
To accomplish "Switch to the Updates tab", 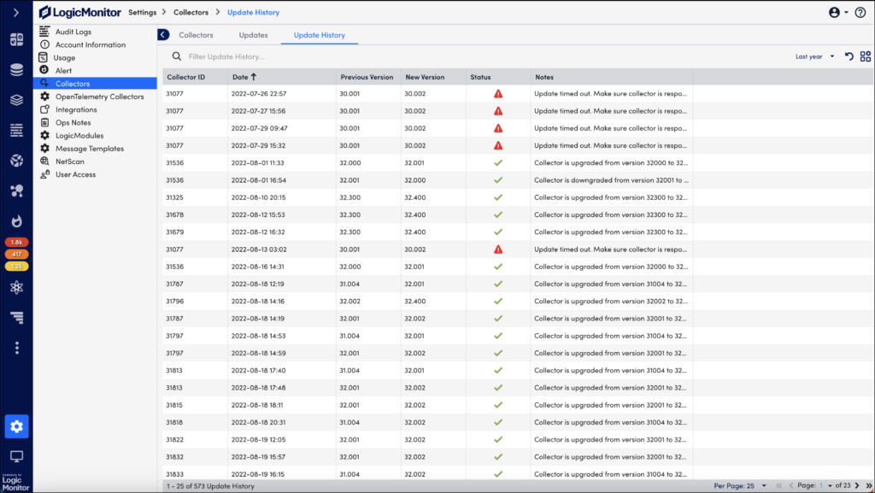I will (x=253, y=35).
